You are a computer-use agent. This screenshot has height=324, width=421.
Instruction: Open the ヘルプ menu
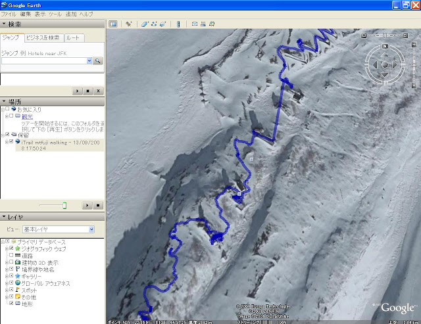(86, 14)
